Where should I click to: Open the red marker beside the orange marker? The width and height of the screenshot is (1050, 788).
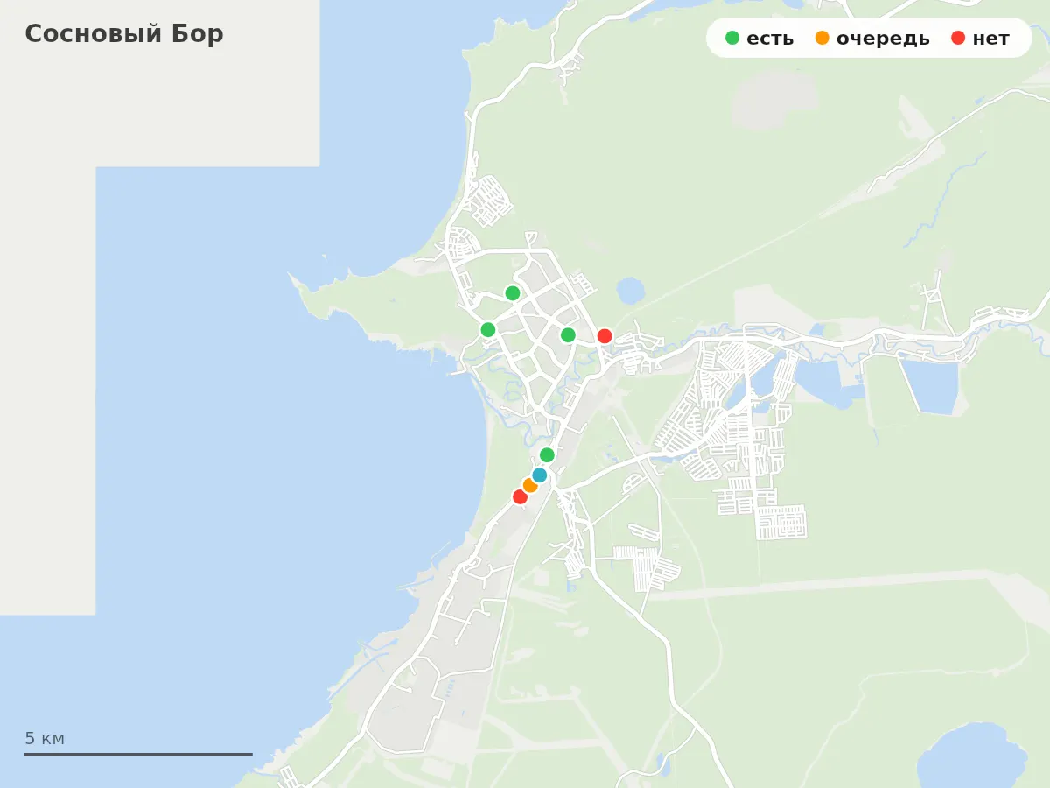coord(521,496)
